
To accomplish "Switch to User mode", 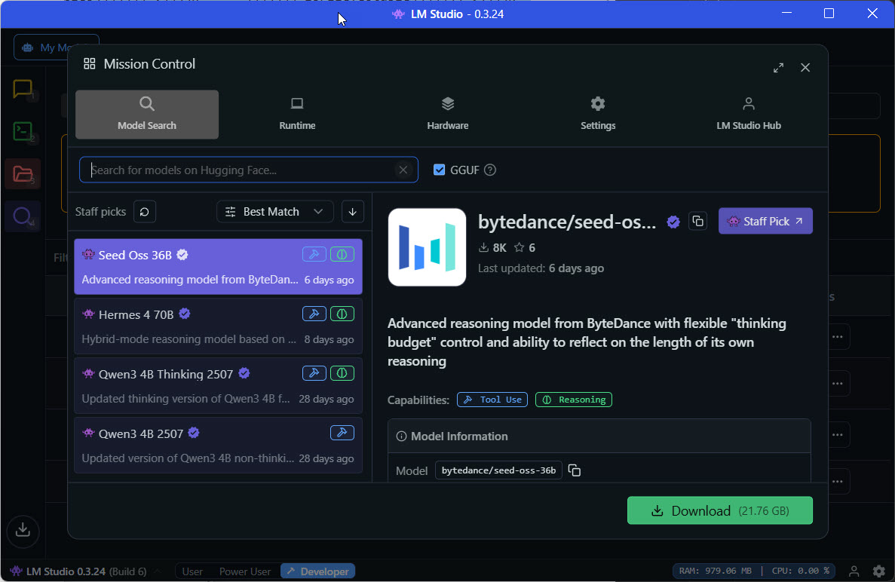I will point(192,571).
